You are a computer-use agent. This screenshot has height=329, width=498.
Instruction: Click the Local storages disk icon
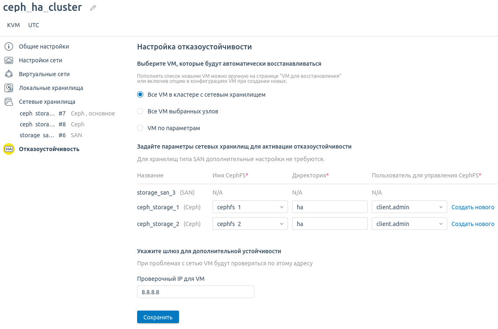(x=9, y=88)
